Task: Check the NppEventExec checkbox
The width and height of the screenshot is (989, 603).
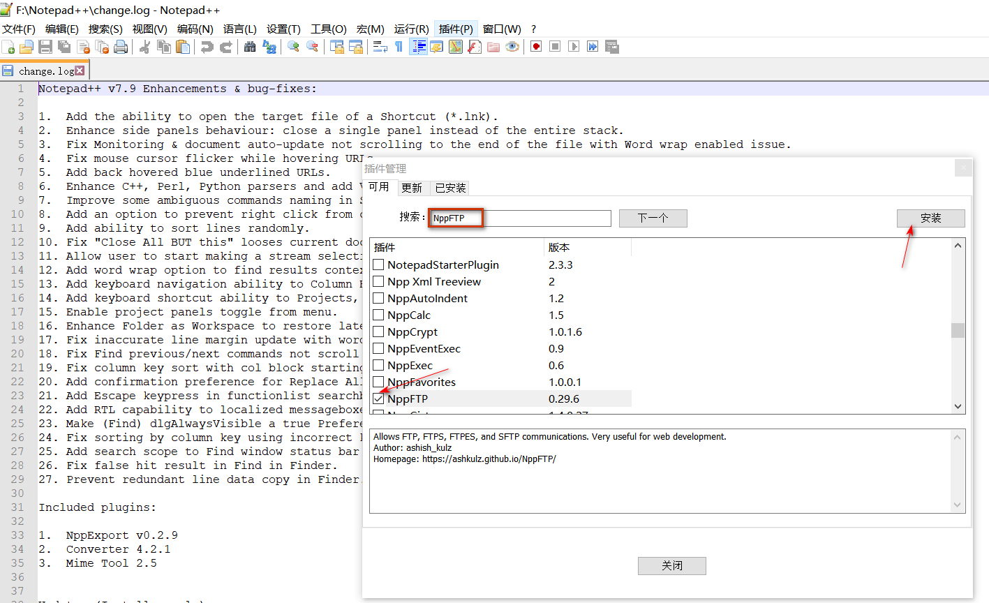Action: tap(378, 349)
